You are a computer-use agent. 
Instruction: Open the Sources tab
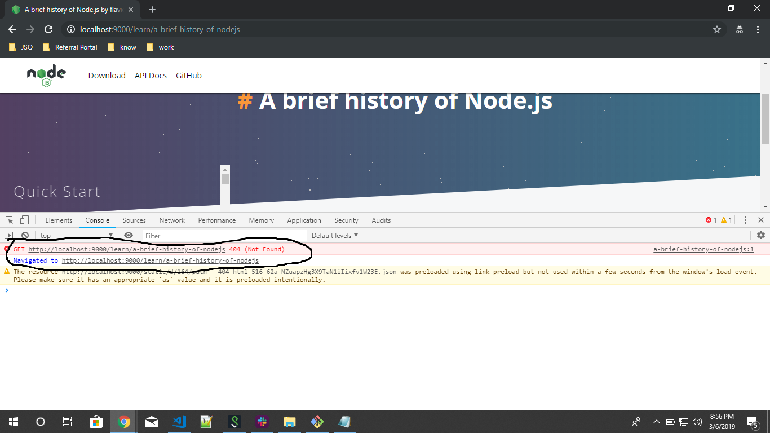[134, 220]
